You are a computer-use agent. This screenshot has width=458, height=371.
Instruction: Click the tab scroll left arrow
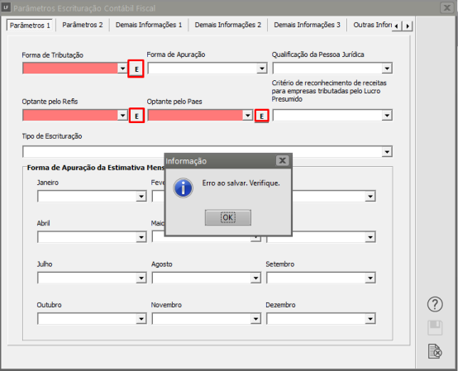pyautogui.click(x=397, y=26)
